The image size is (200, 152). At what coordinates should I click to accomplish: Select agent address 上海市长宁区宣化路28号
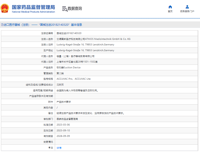[x=77, y=62]
